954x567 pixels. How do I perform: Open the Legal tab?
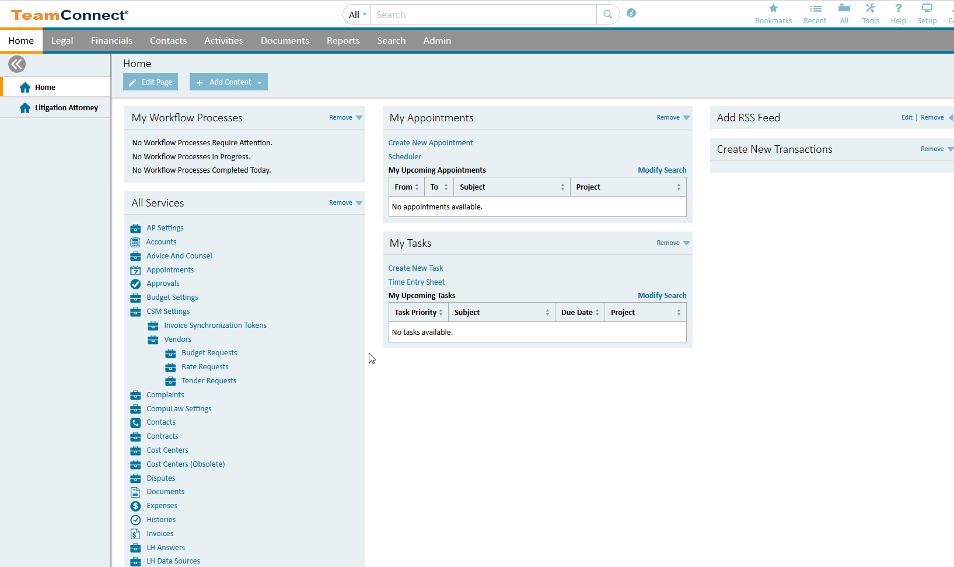coord(62,41)
